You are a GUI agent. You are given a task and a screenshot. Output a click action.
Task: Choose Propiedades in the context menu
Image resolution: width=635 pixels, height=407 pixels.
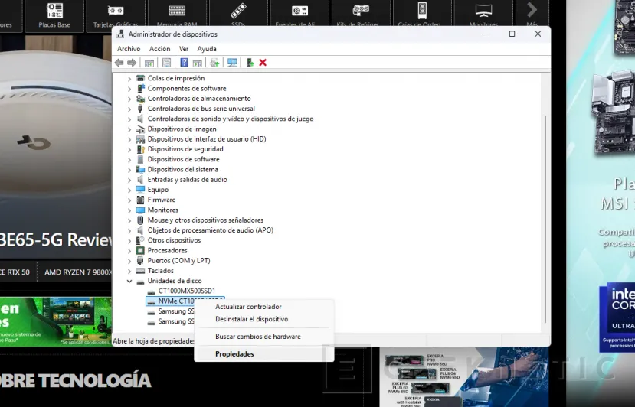[234, 354]
